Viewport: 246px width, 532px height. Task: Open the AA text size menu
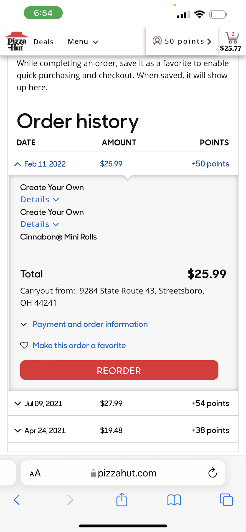35,473
